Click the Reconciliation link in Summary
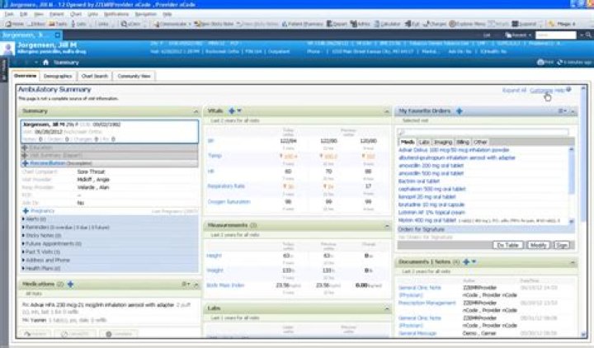This screenshot has height=348, width=594. pyautogui.click(x=47, y=163)
